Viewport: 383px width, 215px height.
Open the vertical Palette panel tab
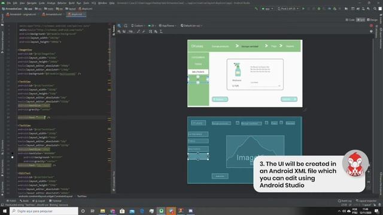[x=114, y=30]
